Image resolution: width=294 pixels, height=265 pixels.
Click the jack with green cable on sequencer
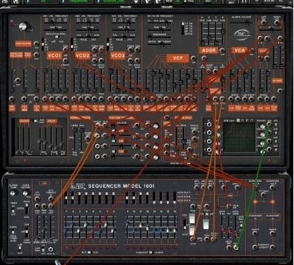tap(236, 248)
